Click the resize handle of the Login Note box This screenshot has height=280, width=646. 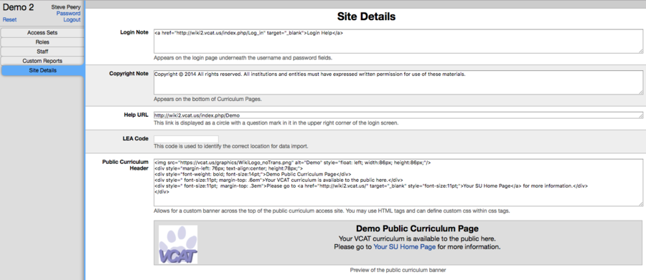641,51
